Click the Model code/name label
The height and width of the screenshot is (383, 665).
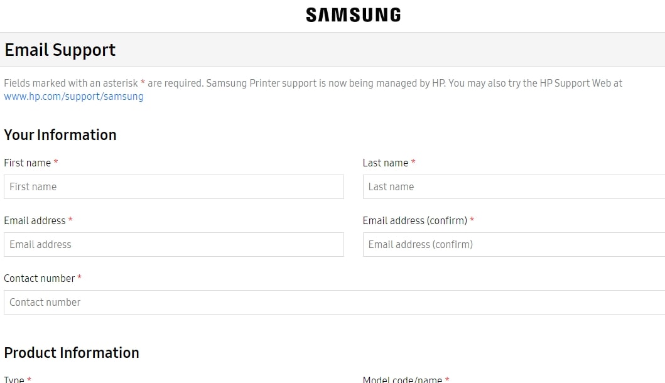402,379
